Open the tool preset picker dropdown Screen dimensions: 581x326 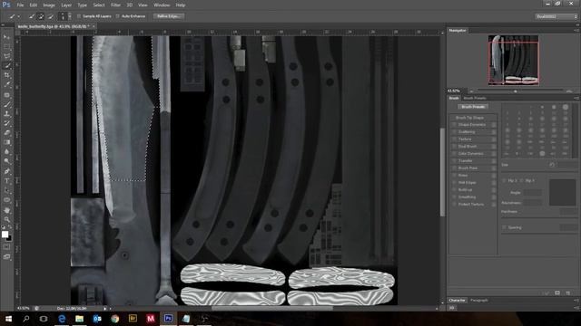point(18,16)
